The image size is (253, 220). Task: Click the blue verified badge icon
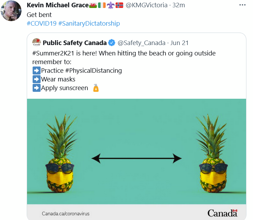112,43
